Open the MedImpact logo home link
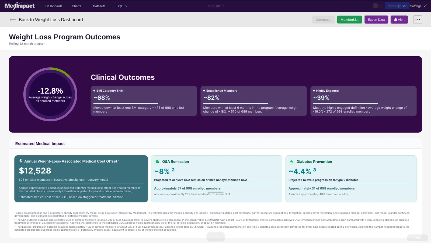The image size is (431, 243). [20, 6]
